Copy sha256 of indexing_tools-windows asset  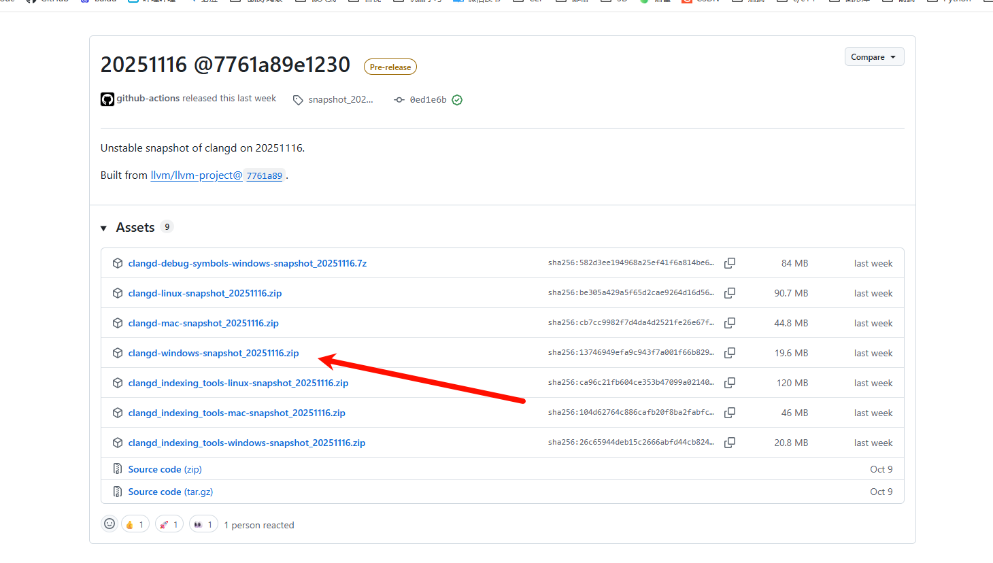730,443
